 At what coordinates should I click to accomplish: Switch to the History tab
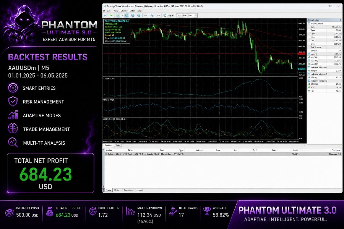(117, 190)
